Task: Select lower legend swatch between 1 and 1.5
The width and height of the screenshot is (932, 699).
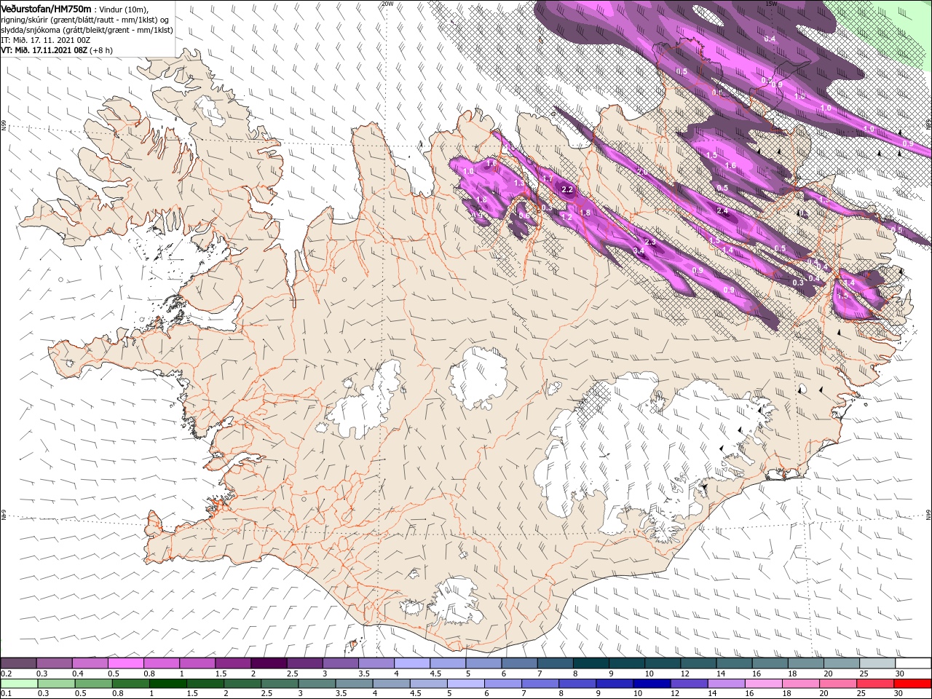Action: click(167, 684)
